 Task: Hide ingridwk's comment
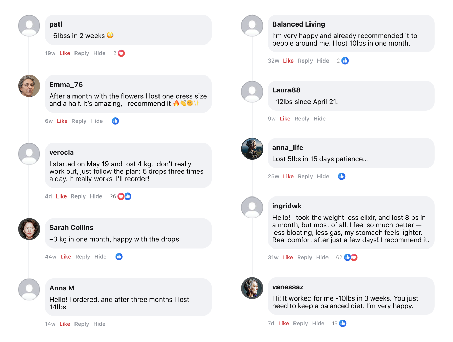tap(322, 257)
